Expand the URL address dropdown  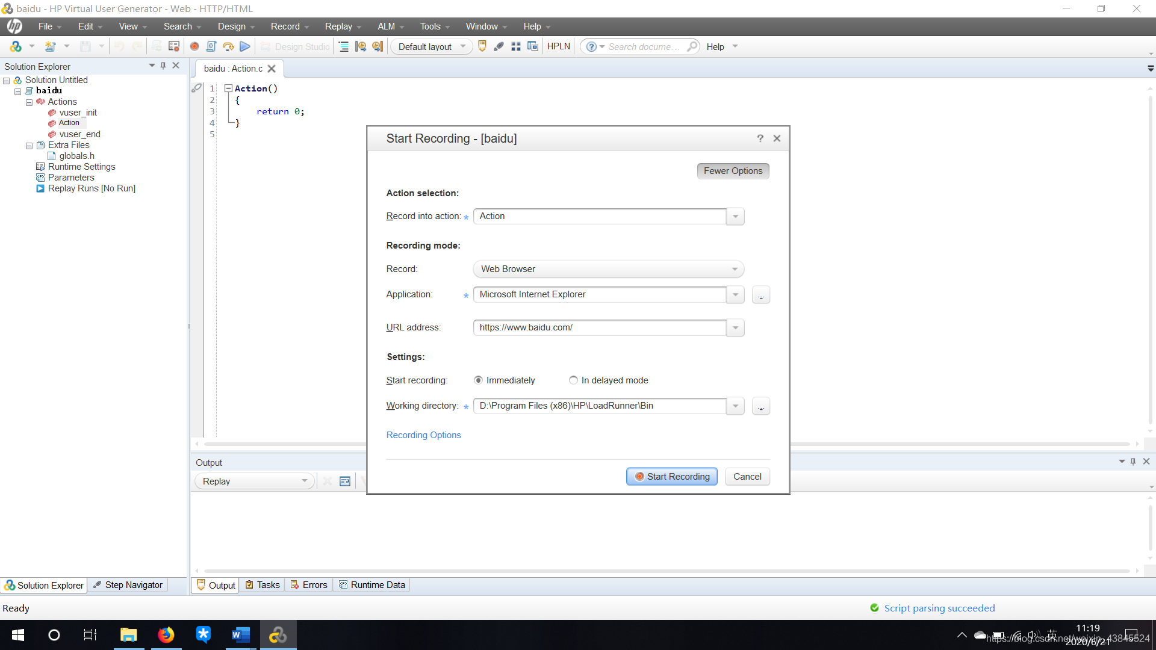pyautogui.click(x=735, y=328)
